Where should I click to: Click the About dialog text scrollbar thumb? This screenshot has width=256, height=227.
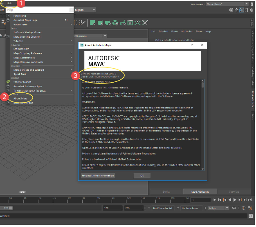pos(202,85)
